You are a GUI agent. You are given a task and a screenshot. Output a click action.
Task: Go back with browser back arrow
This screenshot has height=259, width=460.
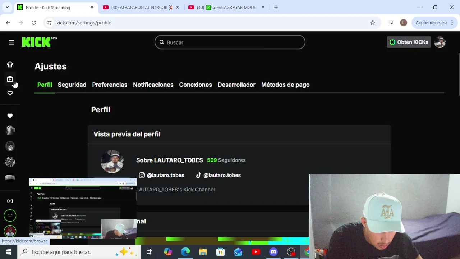point(8,23)
